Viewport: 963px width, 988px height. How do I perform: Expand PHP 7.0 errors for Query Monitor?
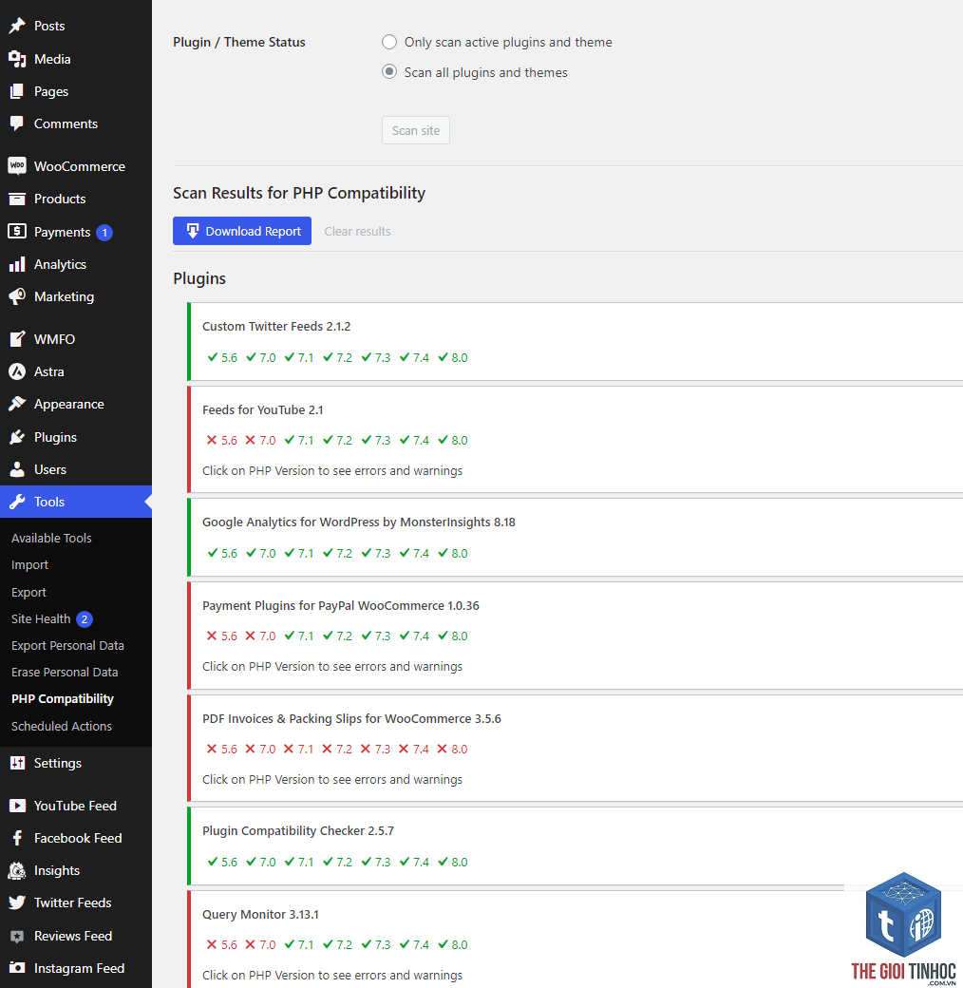261,944
